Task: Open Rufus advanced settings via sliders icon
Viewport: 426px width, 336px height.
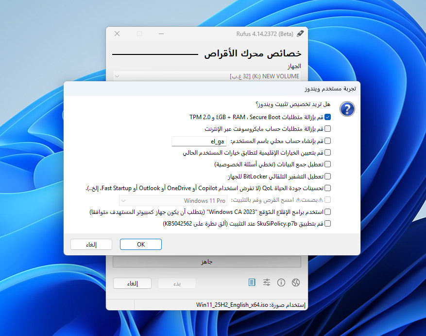Action: click(266, 282)
